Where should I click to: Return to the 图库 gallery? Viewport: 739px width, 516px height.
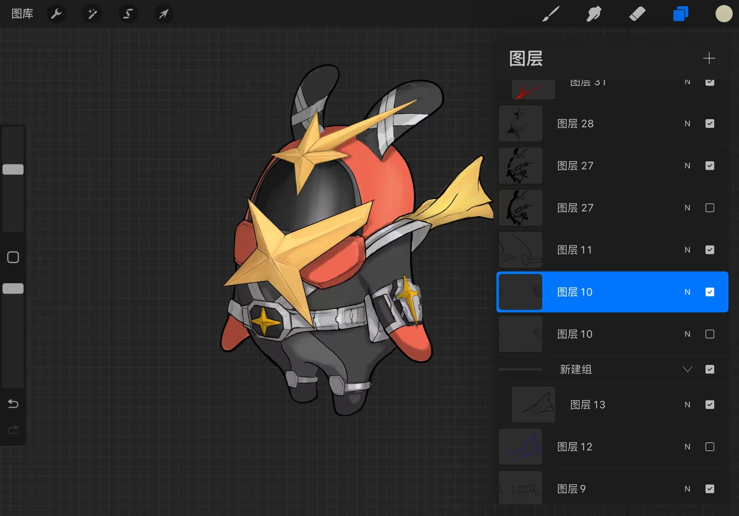coord(22,14)
